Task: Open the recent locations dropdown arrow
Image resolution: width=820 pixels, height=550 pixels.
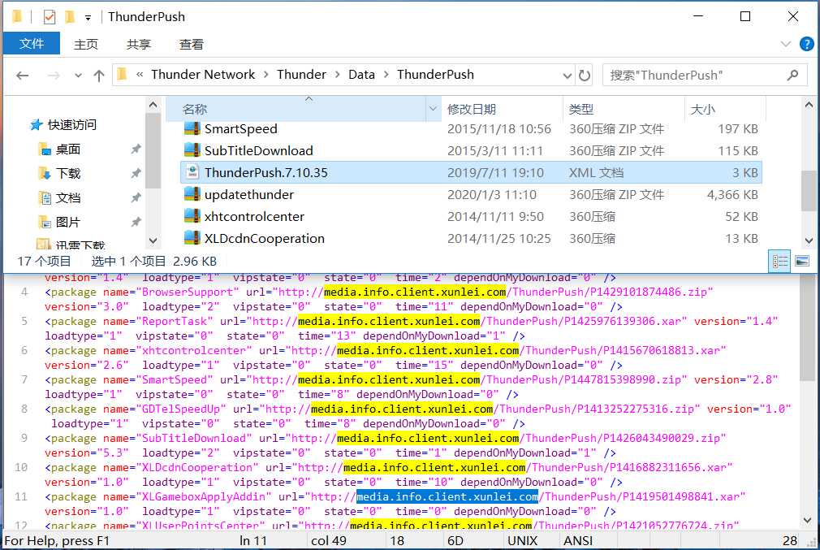Action: pyautogui.click(x=78, y=76)
